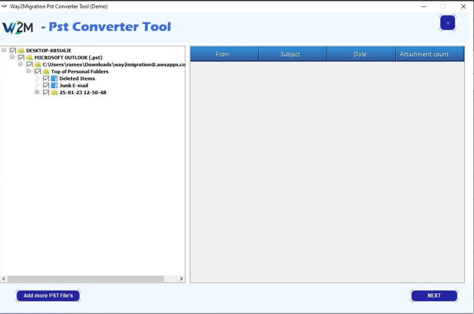Viewport: 474px width, 314px height.
Task: Click the MICROSOFT OUTLOOK (.pst) folder icon
Action: point(29,57)
